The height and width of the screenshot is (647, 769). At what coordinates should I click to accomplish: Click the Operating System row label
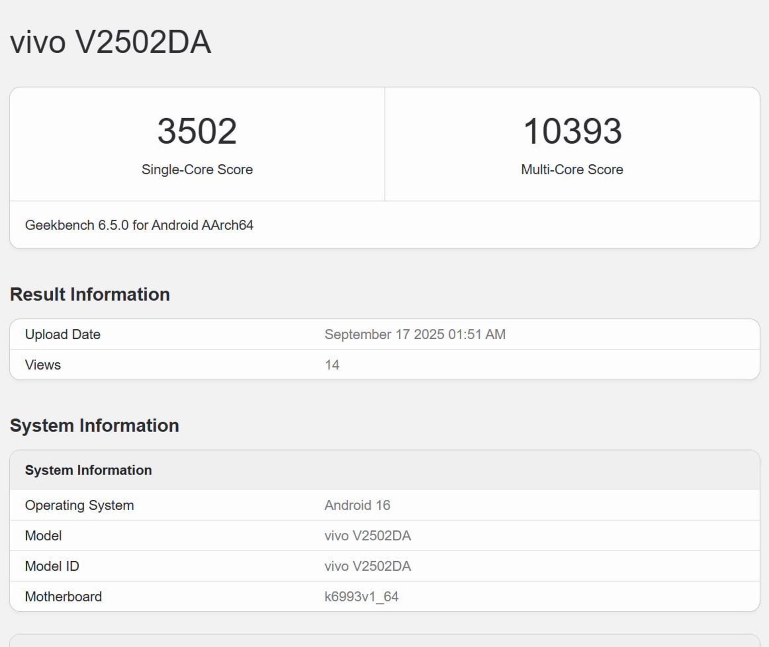79,505
